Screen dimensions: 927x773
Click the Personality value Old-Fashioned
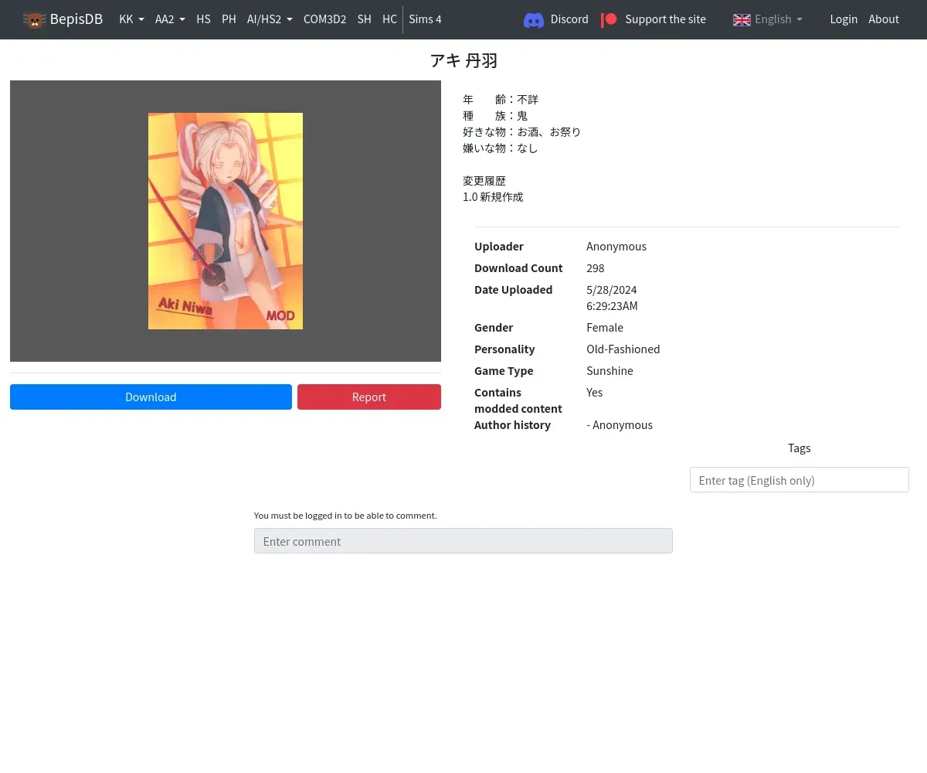pyautogui.click(x=623, y=349)
